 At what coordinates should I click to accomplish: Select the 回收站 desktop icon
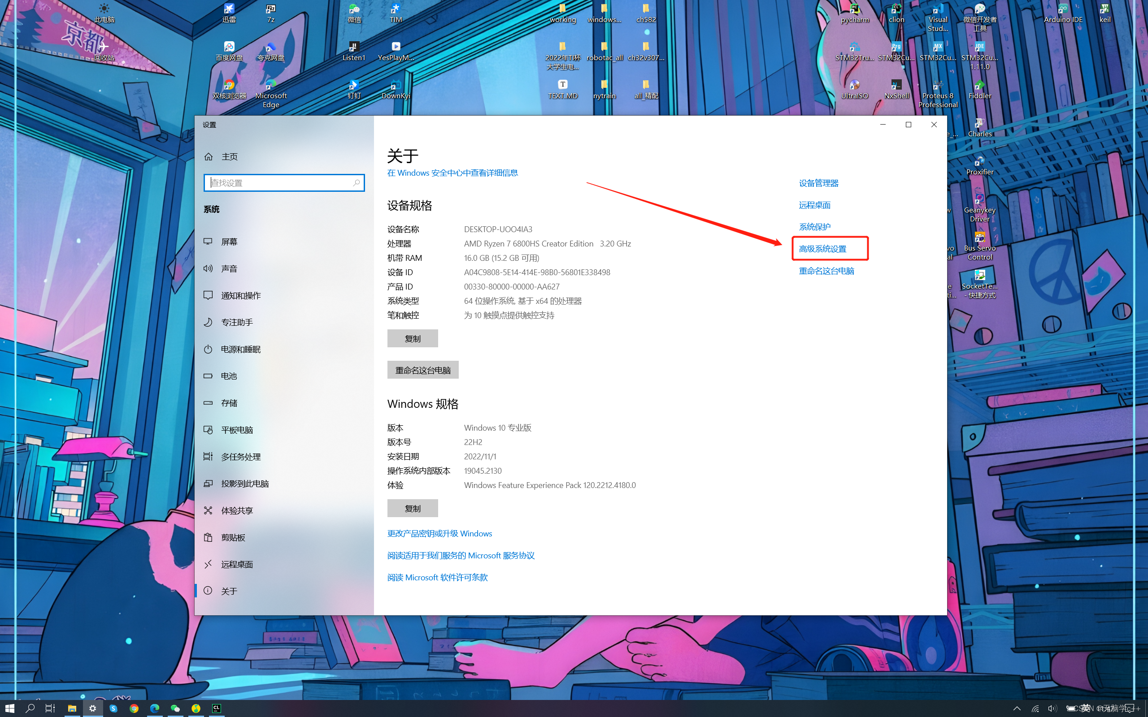tap(104, 51)
